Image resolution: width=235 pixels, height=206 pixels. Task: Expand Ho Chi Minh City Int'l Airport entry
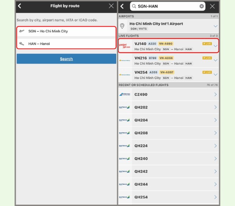[215, 26]
